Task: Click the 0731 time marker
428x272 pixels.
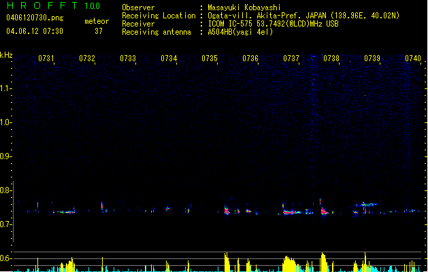Action: [x=46, y=58]
